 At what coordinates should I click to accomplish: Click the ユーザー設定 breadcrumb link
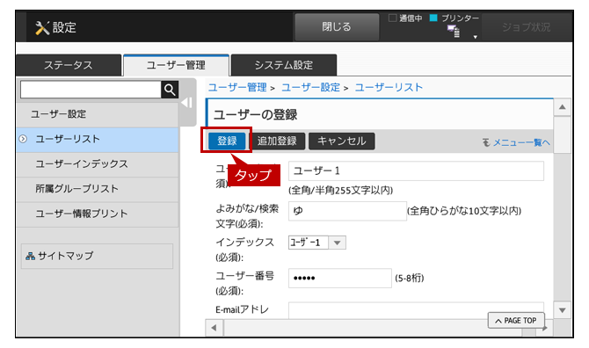pyautogui.click(x=310, y=88)
